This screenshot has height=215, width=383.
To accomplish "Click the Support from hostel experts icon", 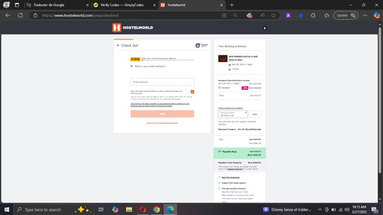I will (220, 183).
